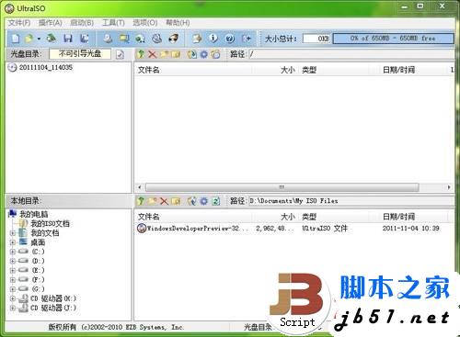Open the dropdown arrow next to Open icon
460x337 pixels.
coord(39,39)
